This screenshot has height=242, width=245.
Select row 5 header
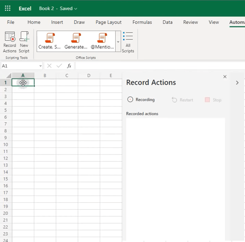[x=6, y=110]
